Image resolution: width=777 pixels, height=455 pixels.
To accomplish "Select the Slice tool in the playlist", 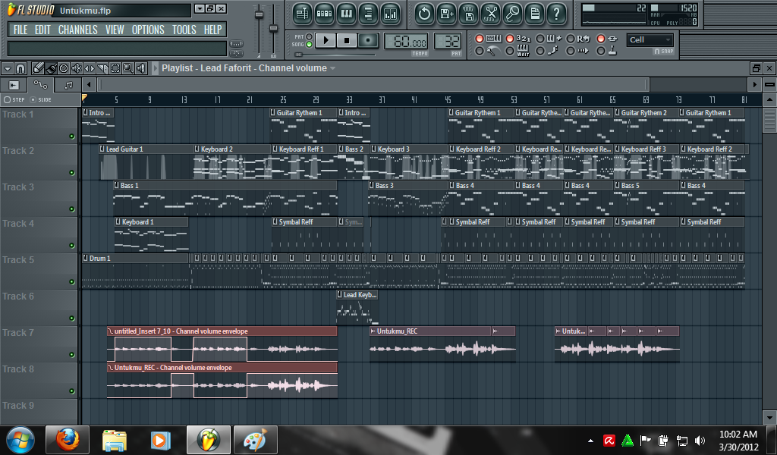I will click(x=102, y=67).
